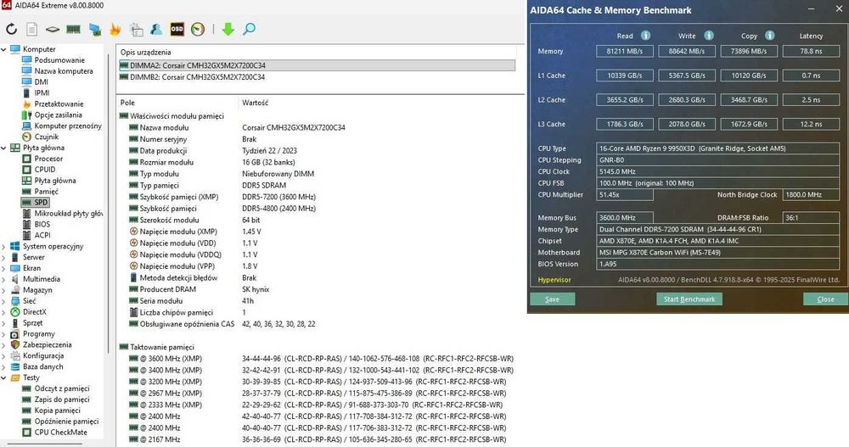Click the Read info icon
849x447 pixels.
tap(645, 35)
